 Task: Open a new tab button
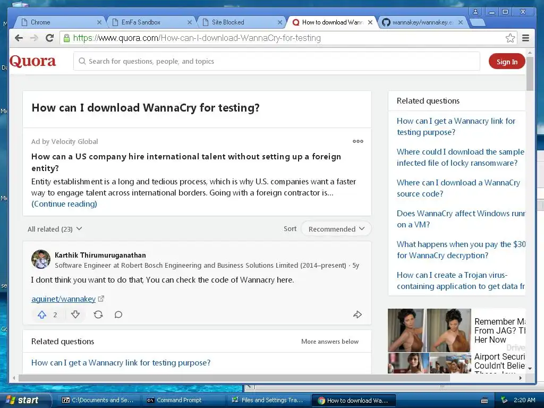point(478,22)
